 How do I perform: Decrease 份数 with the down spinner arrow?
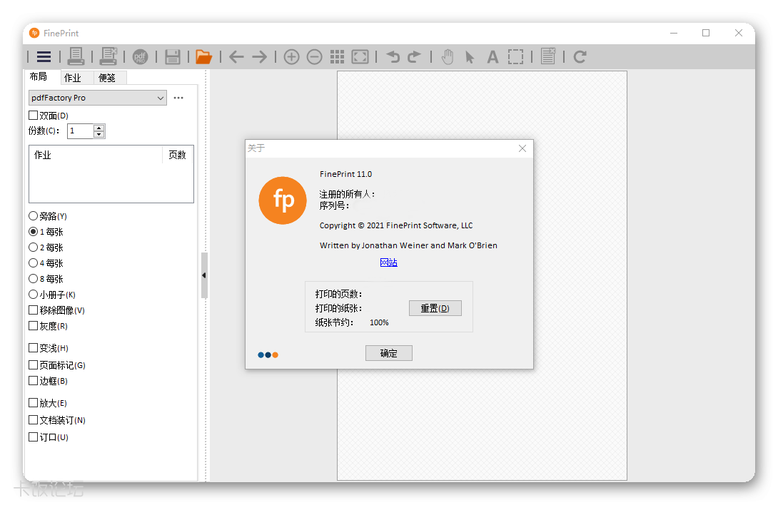[99, 134]
